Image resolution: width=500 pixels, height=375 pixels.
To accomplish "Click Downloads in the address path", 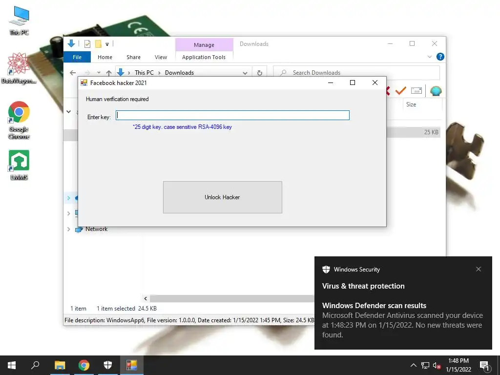I will (179, 73).
